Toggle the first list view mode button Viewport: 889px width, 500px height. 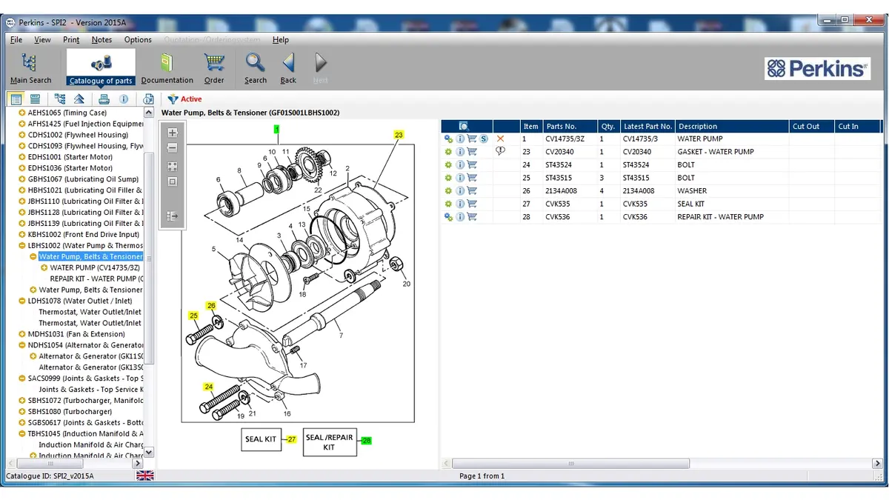coord(16,99)
